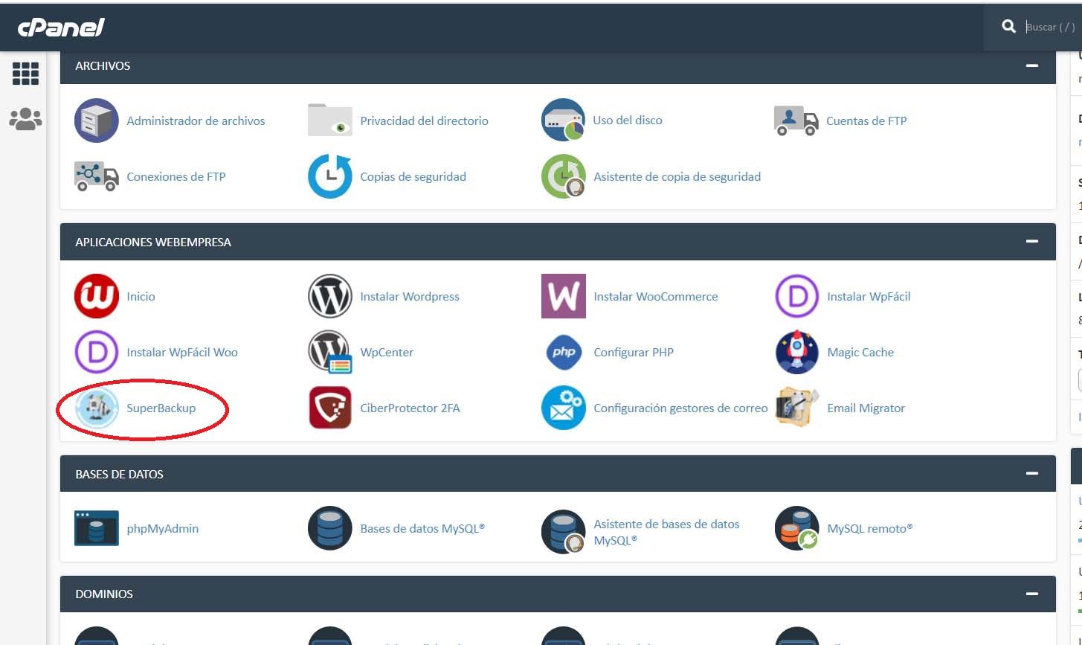This screenshot has width=1082, height=645.
Task: Click the ARCHIVOS section title
Action: tap(103, 65)
